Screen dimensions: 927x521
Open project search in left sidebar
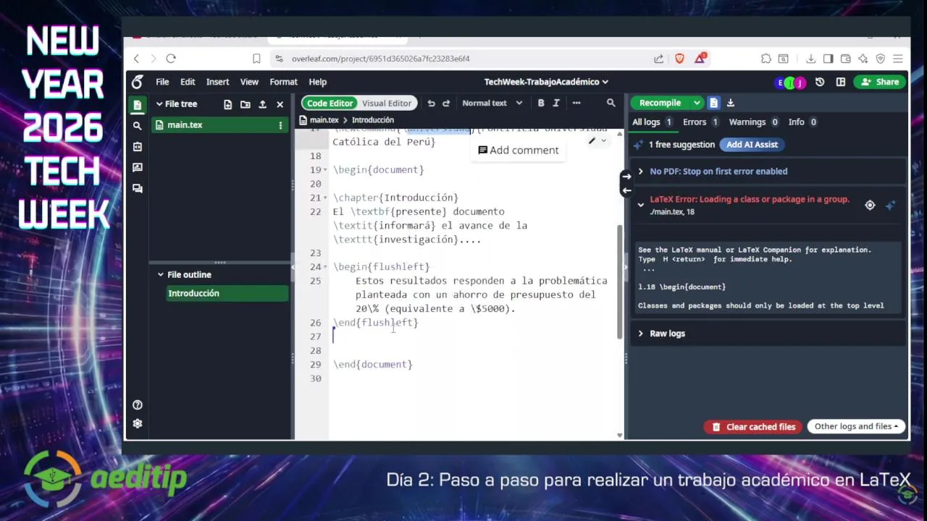click(138, 126)
